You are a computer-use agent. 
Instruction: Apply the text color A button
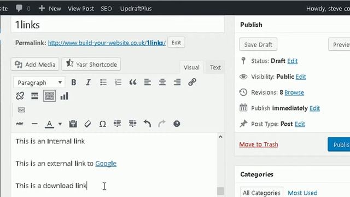(49, 124)
